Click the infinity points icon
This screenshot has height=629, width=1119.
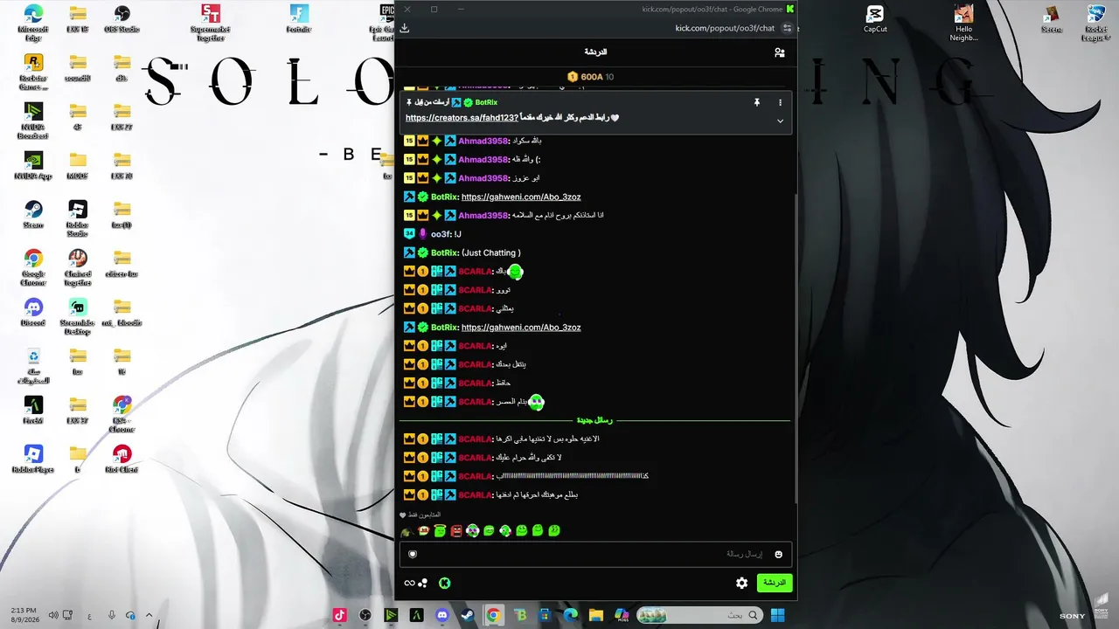409,583
